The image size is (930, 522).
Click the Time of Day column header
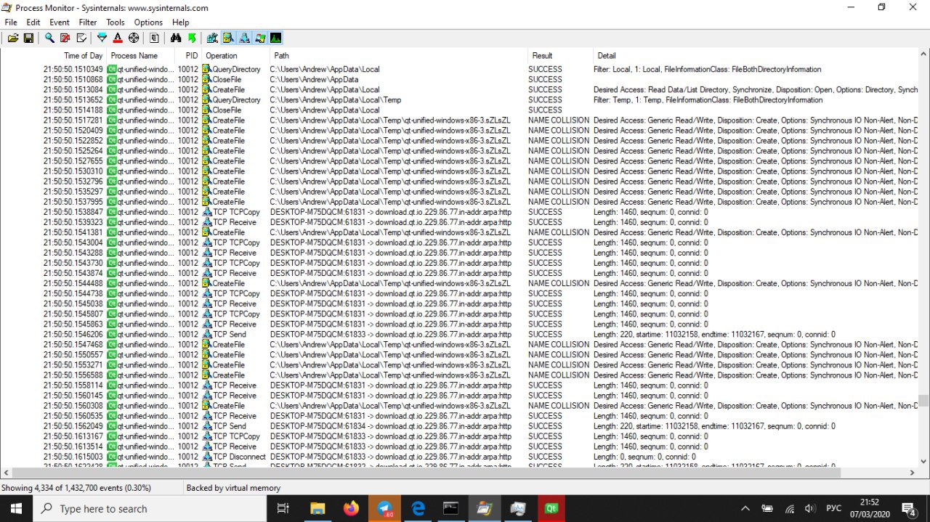click(54, 55)
